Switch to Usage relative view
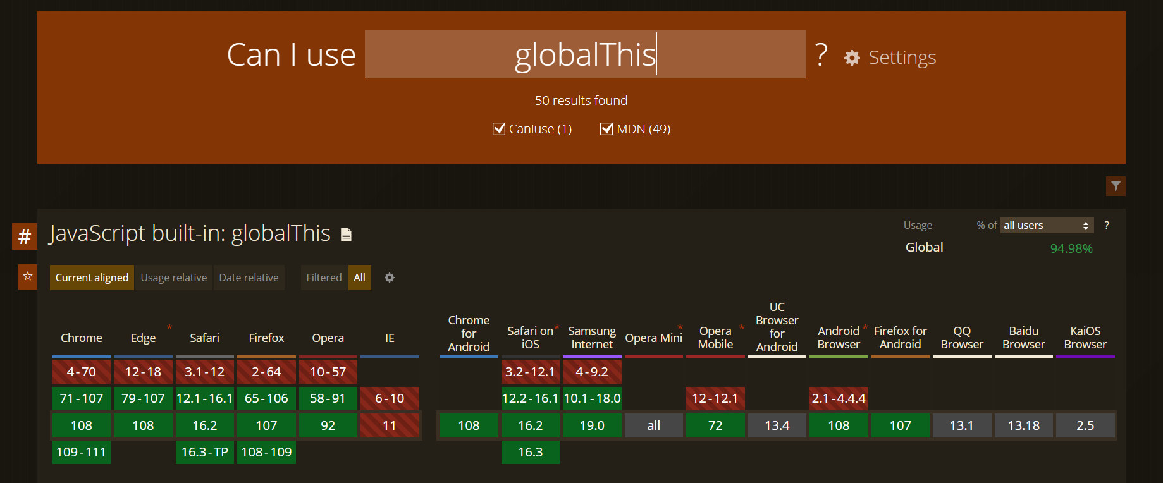 [174, 278]
